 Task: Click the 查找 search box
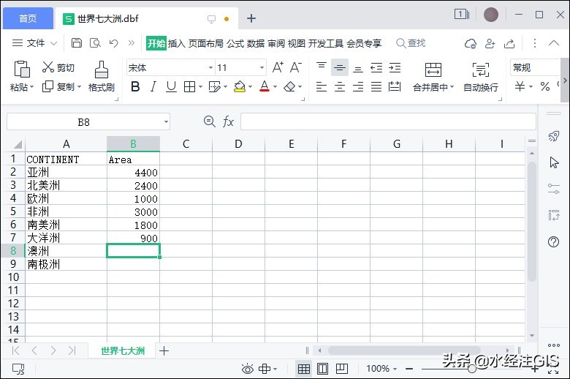tap(411, 43)
